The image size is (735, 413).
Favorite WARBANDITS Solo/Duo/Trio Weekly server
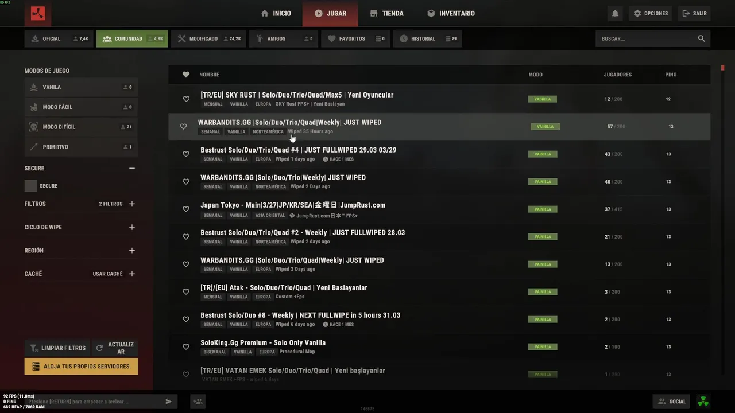[186, 181]
